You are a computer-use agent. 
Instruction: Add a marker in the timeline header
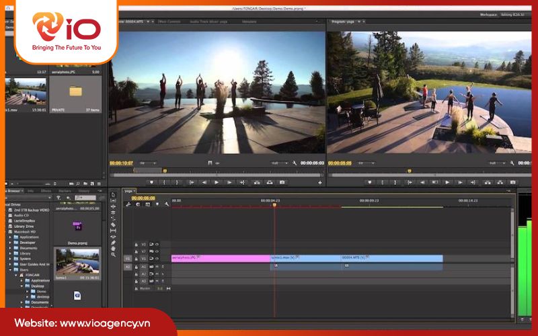coord(157,204)
